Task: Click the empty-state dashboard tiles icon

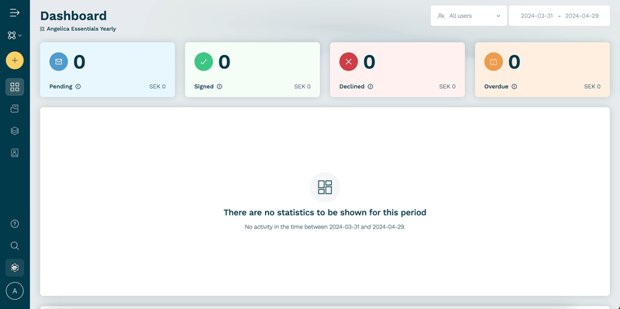Action: [325, 187]
